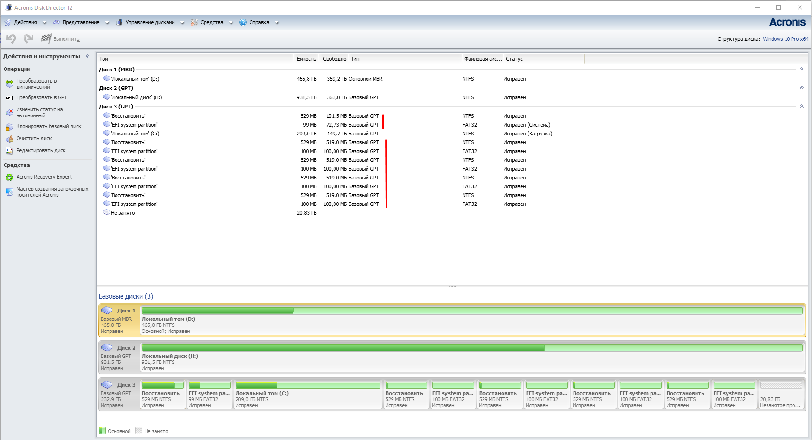This screenshot has height=440, width=812.
Task: Click the Не занято legend swatch
Action: pos(139,431)
